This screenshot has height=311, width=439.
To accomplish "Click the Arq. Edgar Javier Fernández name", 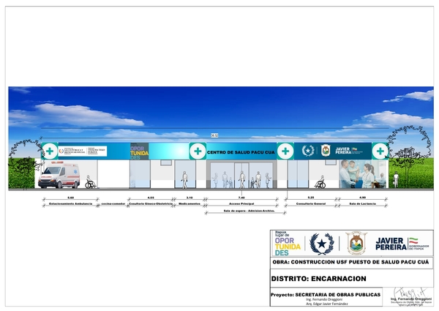I will [327, 304].
